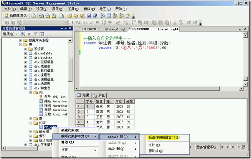Select the 学号 primary key column

(55, 97)
